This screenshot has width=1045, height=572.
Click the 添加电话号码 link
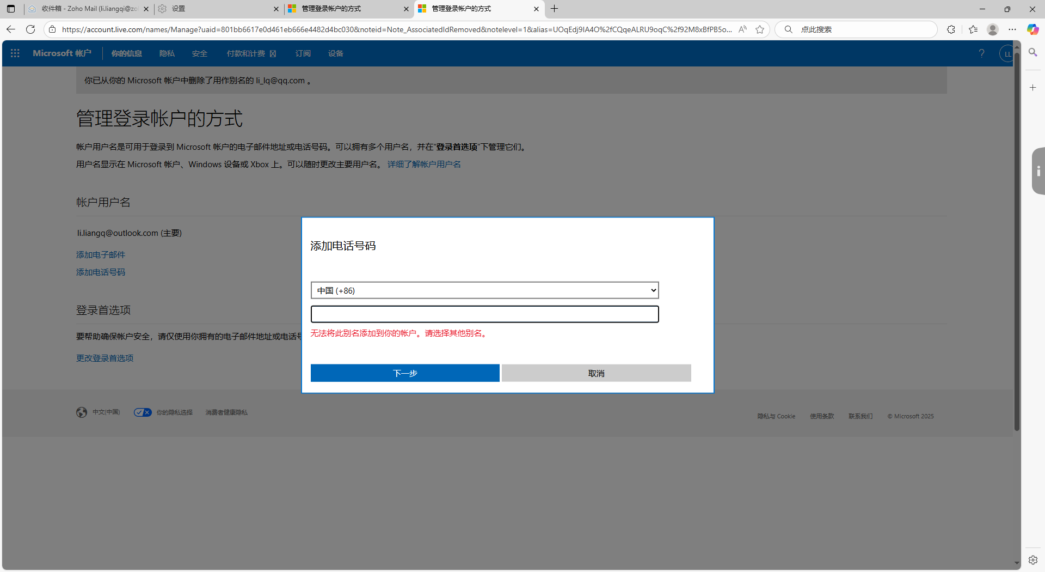101,272
